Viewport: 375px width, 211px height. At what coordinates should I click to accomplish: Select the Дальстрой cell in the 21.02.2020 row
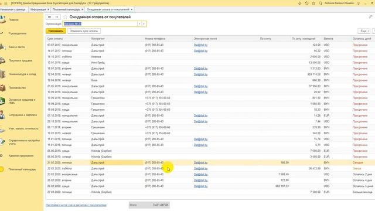117,163
